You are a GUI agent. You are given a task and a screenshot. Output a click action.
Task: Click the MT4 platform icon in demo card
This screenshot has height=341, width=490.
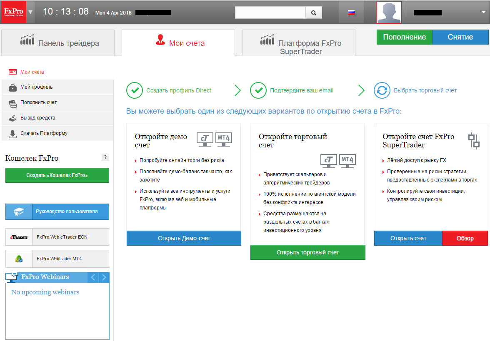[x=224, y=139]
